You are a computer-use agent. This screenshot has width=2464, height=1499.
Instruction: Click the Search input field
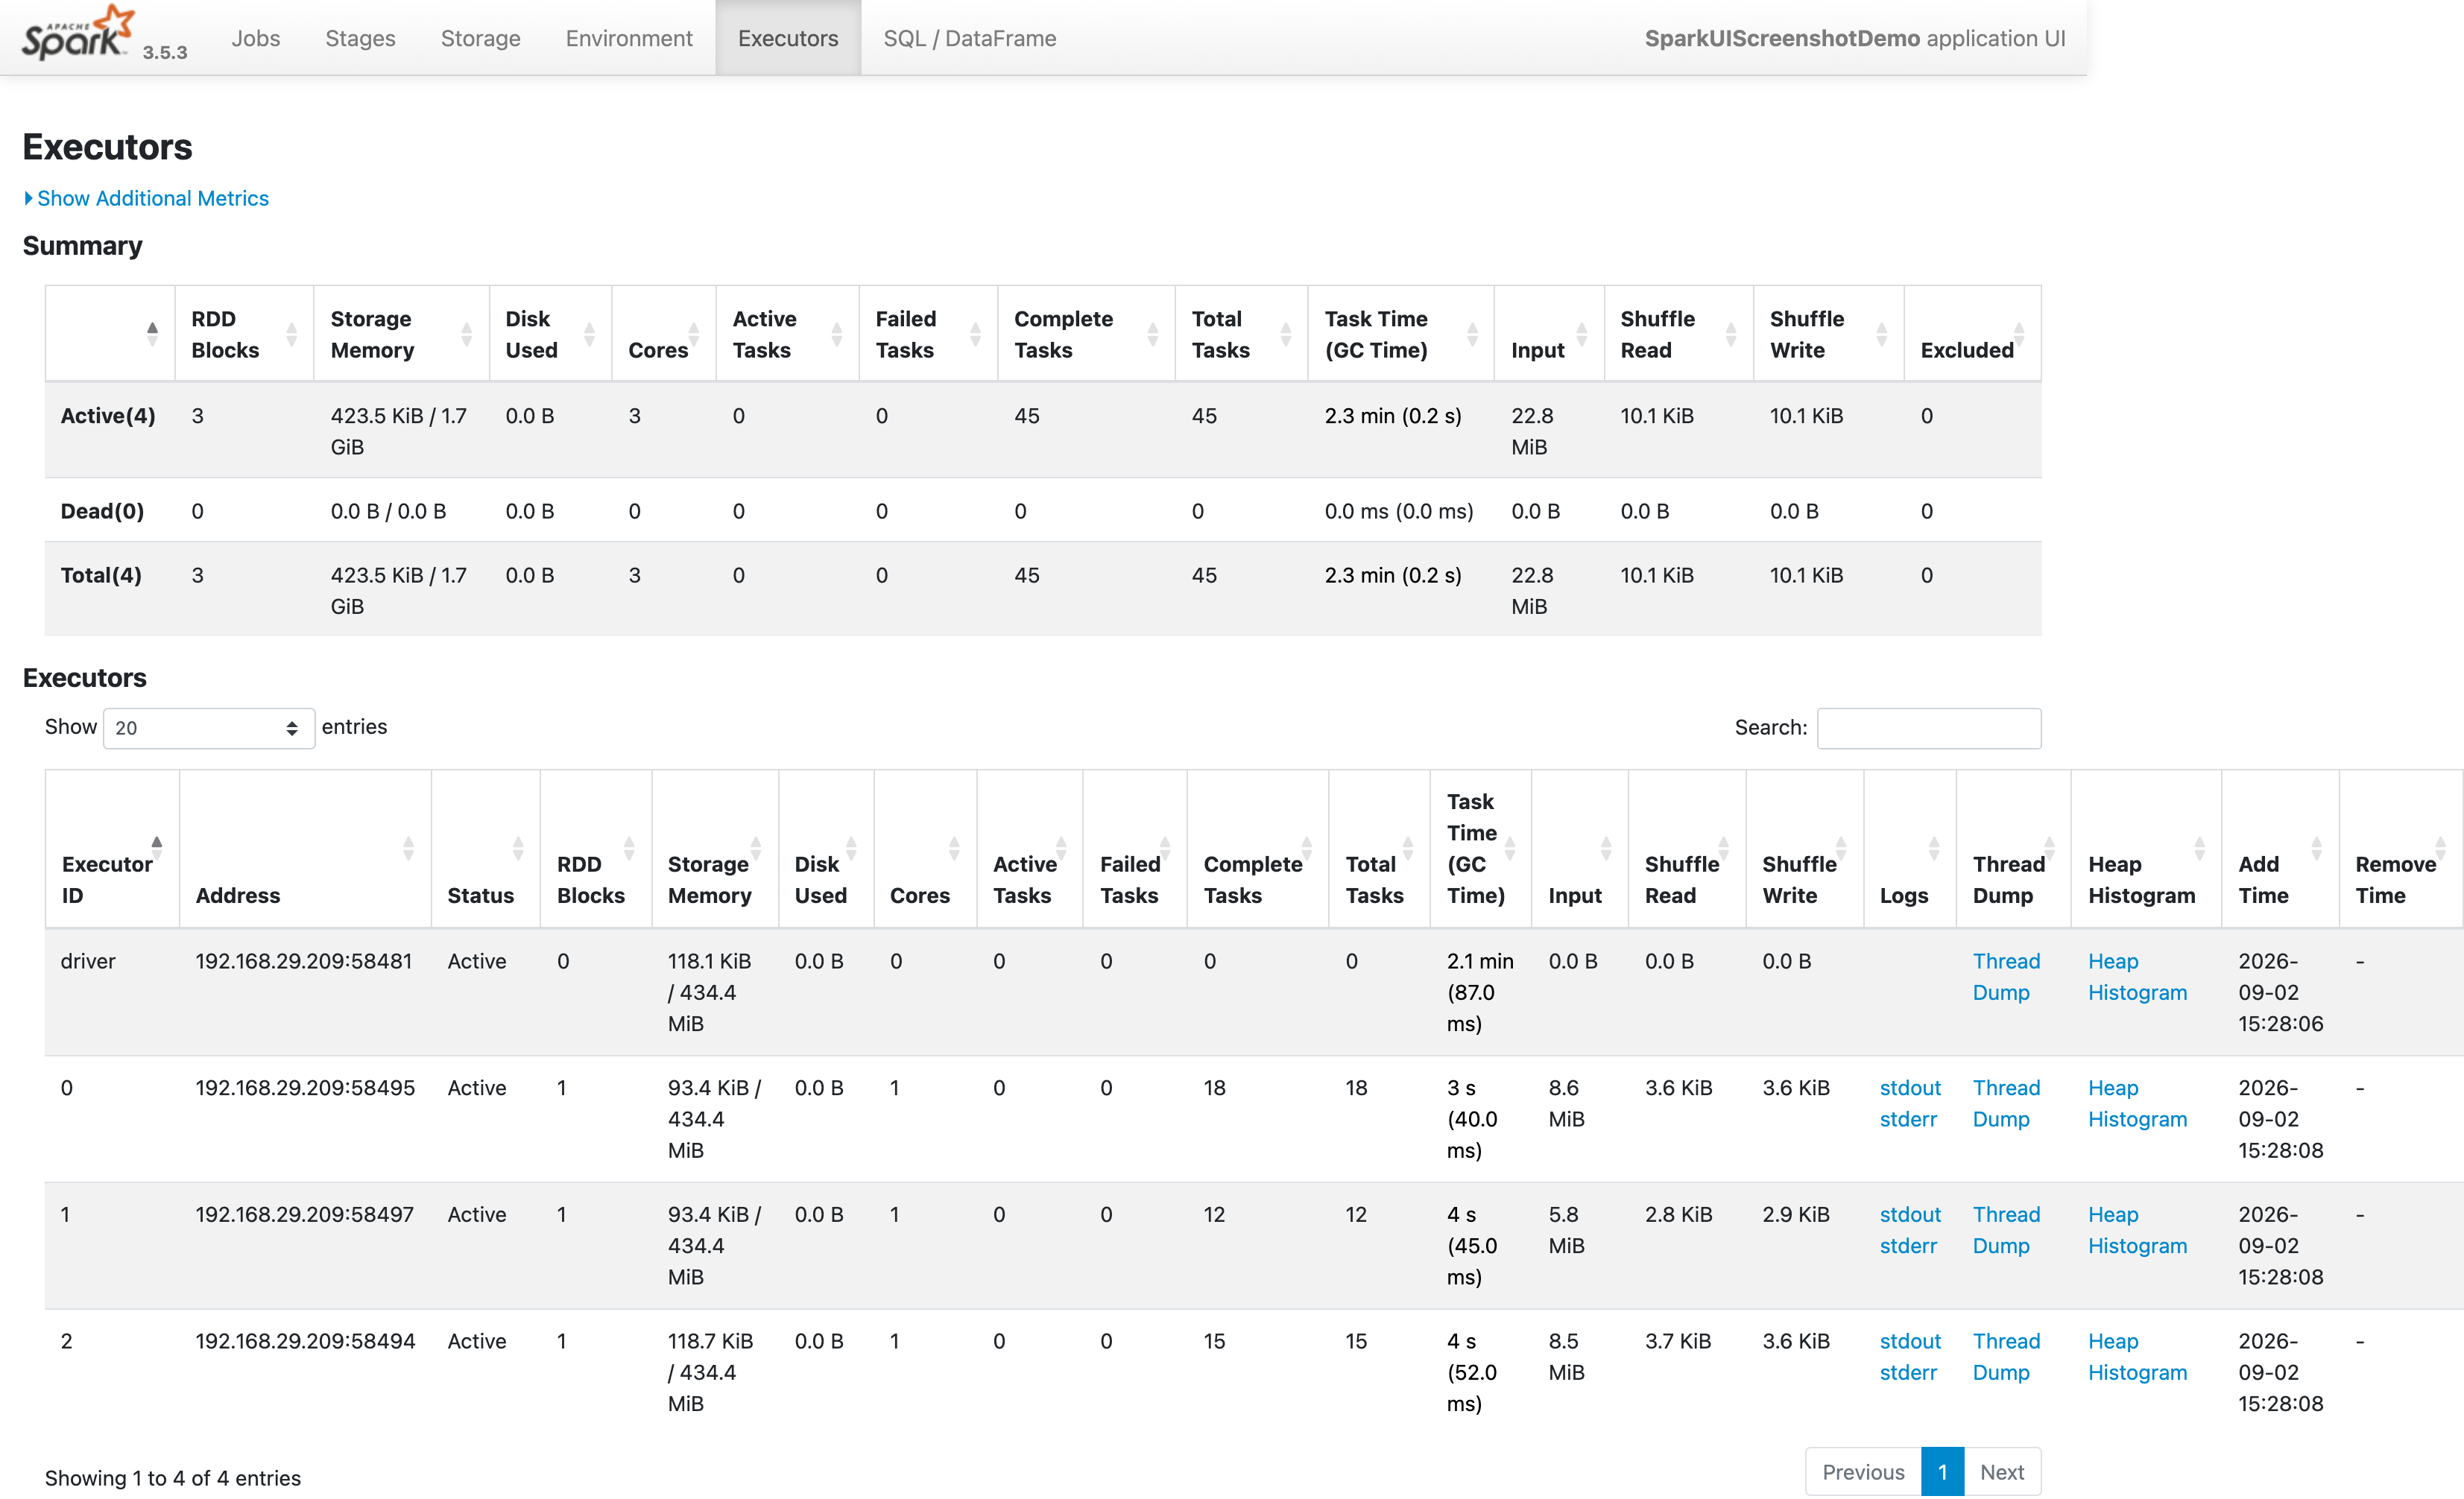point(1928,727)
